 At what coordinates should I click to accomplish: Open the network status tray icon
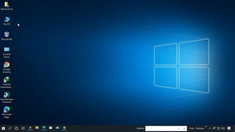point(219,128)
